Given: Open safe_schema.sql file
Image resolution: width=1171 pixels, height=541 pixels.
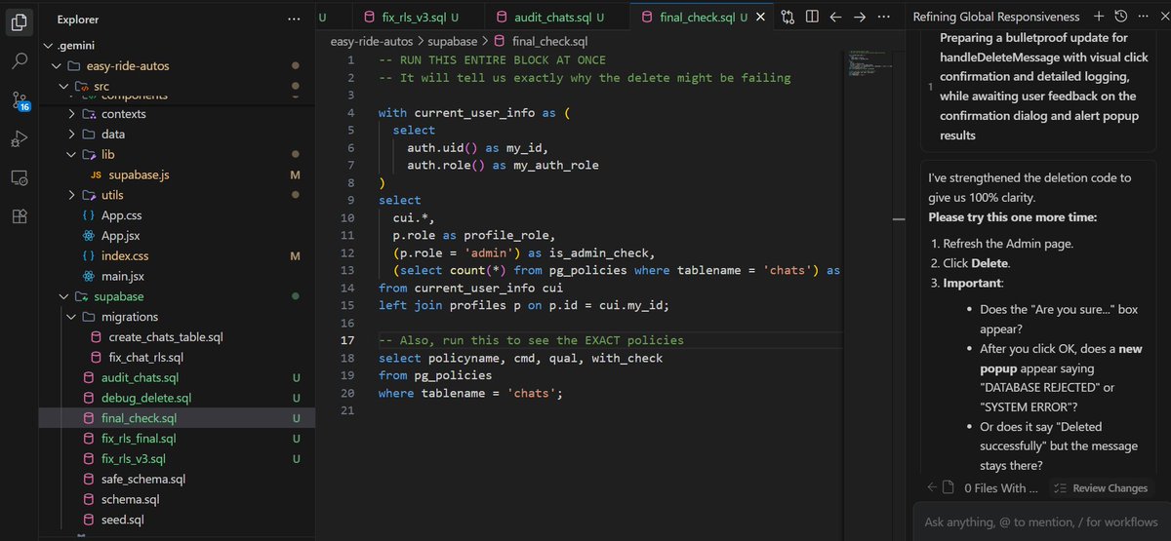Looking at the screenshot, I should [x=142, y=479].
